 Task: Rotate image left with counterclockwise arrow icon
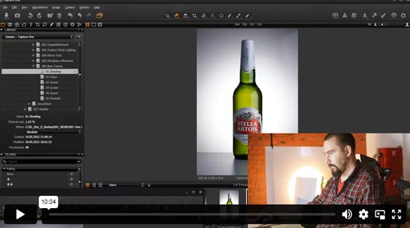pyautogui.click(x=30, y=16)
